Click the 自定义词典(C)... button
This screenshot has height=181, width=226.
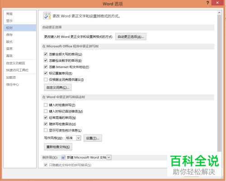[58, 87]
